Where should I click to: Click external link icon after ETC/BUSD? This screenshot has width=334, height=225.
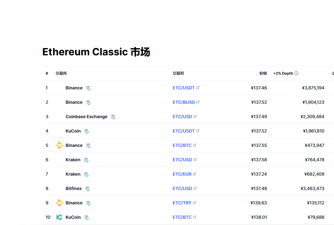tap(198, 102)
